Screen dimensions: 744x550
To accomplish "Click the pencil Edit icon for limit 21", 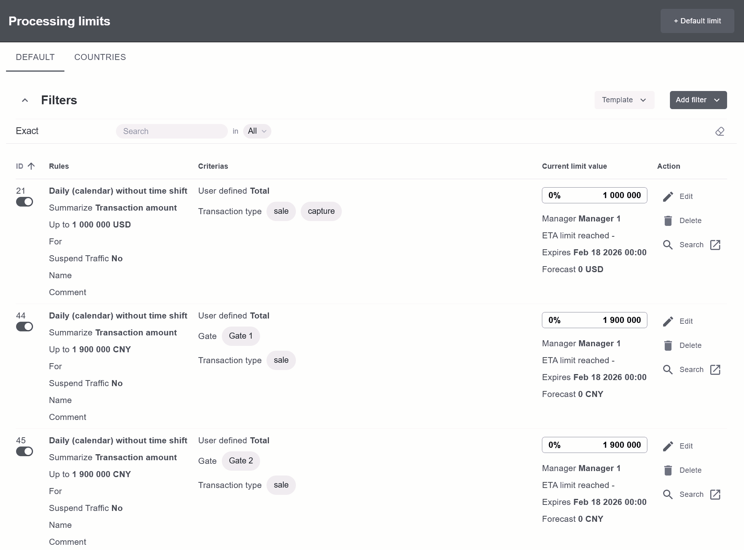I will [668, 196].
